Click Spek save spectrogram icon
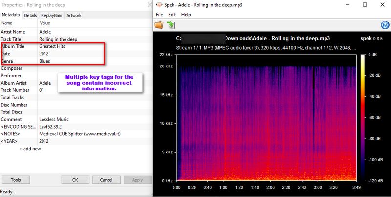Image resolution: width=391 pixels, height=197 pixels. click(x=171, y=25)
